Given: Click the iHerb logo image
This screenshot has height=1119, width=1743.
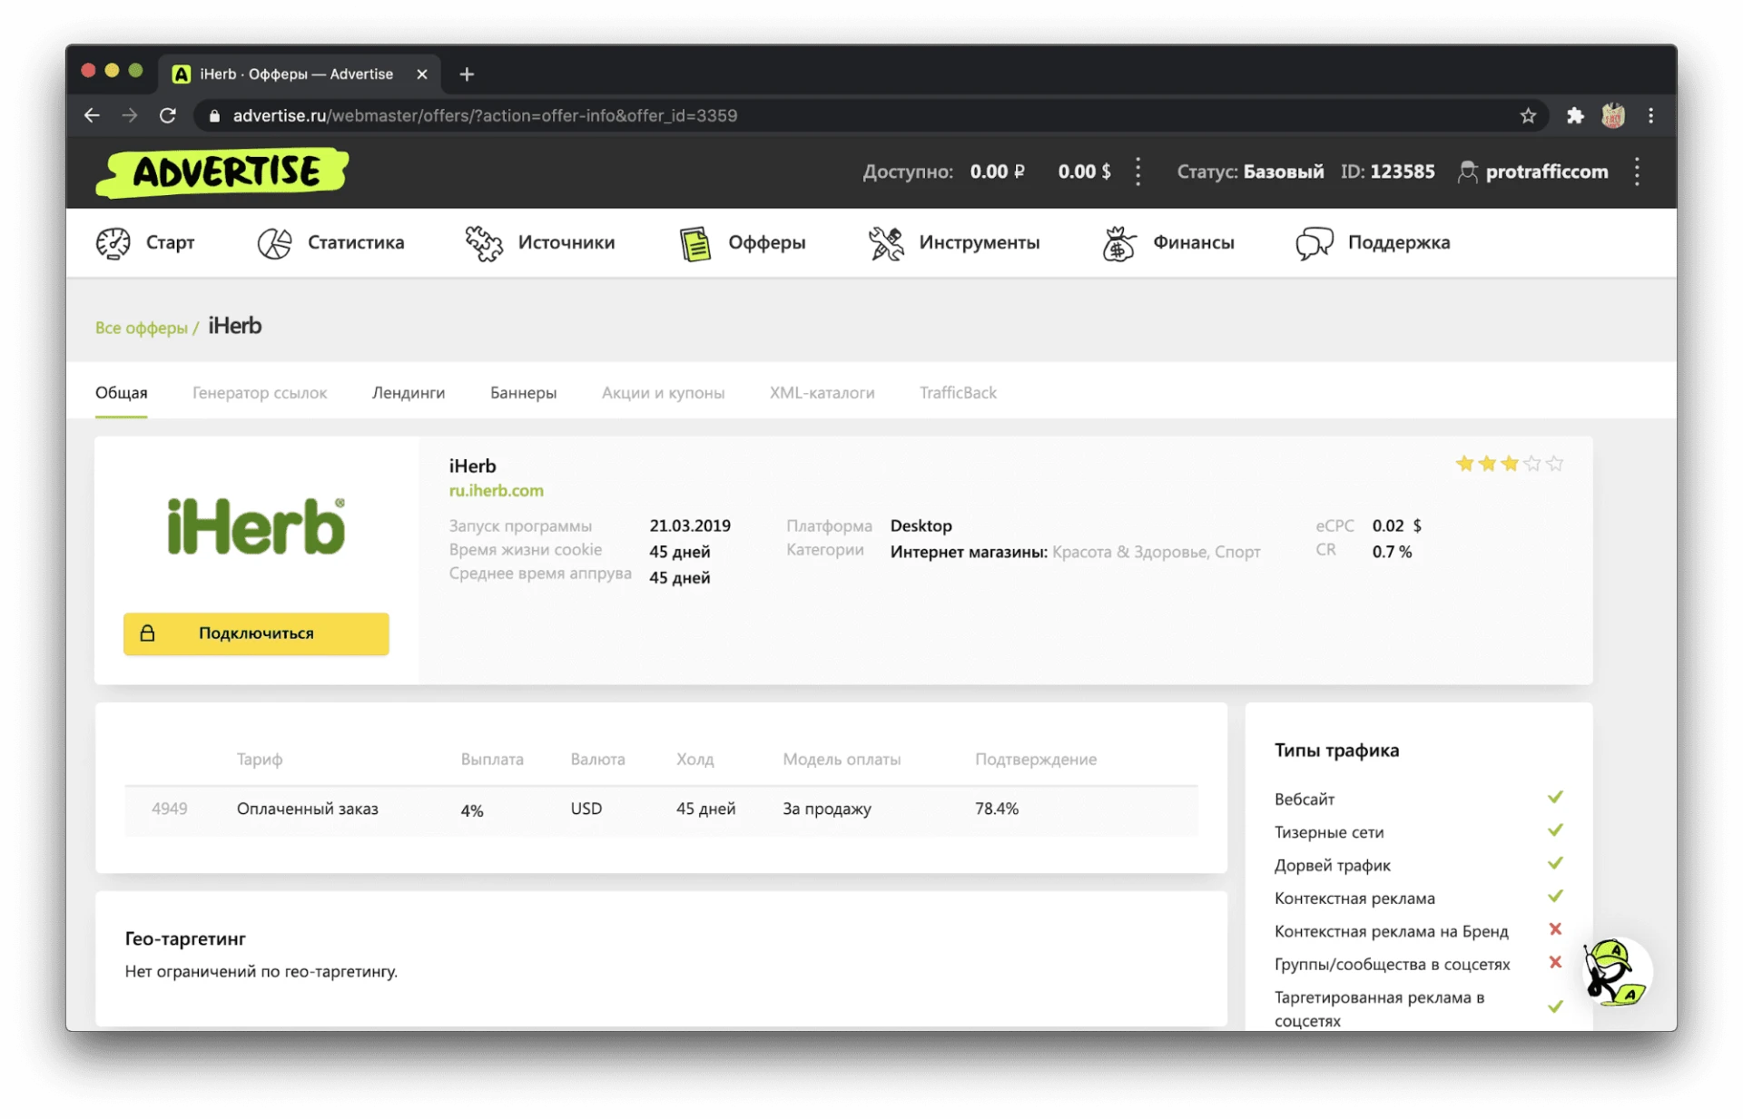Looking at the screenshot, I should coord(256,526).
